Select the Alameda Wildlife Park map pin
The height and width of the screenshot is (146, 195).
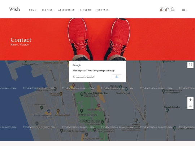click(102, 122)
